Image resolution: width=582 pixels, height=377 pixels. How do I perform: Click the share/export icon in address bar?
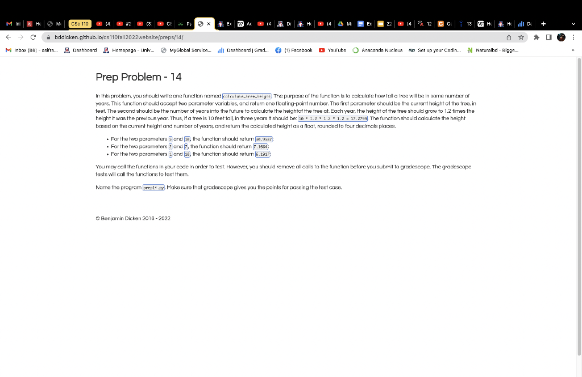pos(509,37)
